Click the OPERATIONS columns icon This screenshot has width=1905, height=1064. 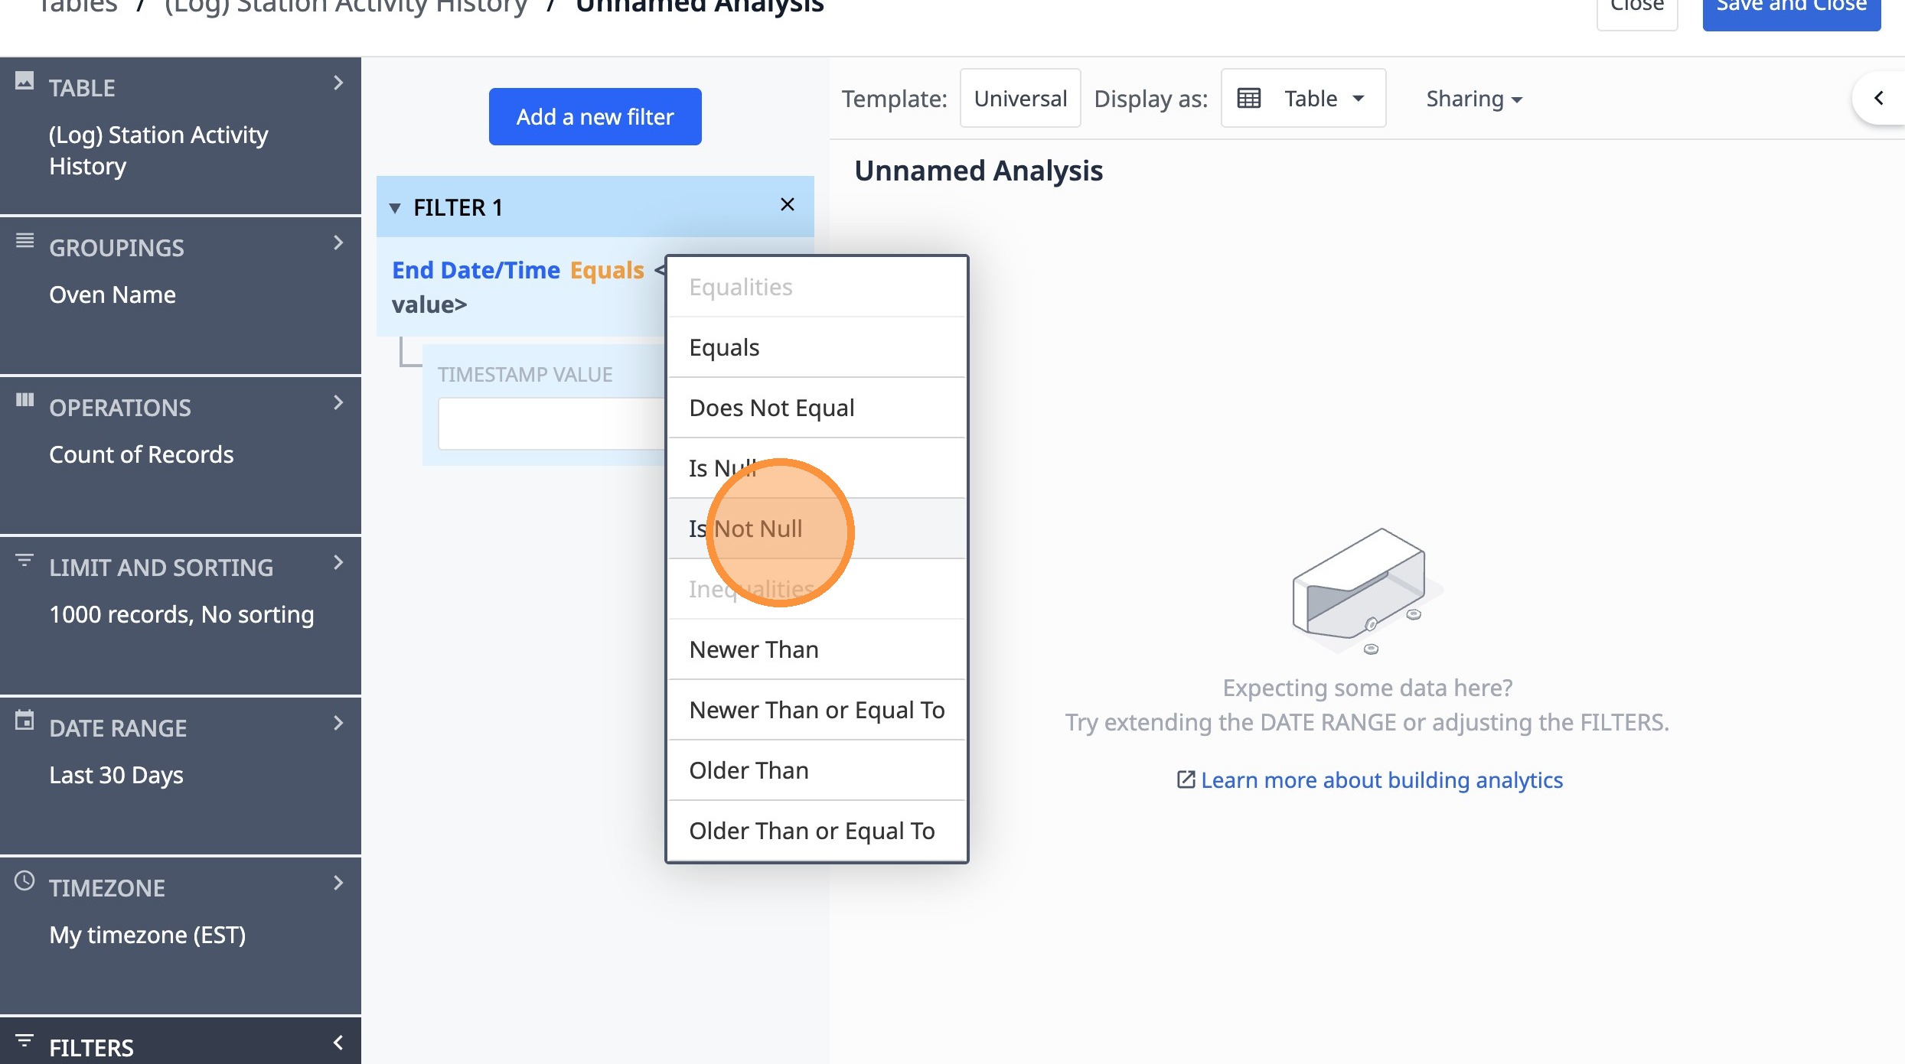tap(24, 400)
